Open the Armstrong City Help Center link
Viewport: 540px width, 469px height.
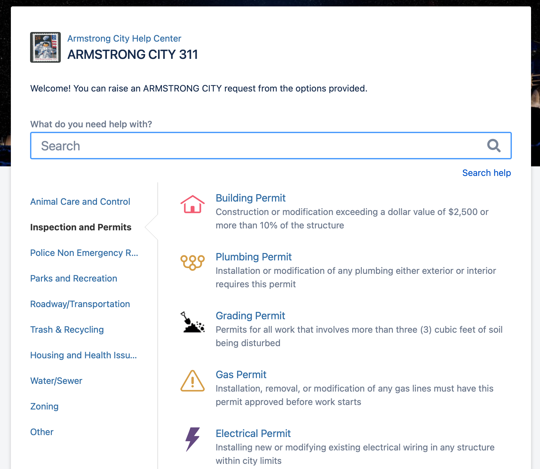point(124,38)
